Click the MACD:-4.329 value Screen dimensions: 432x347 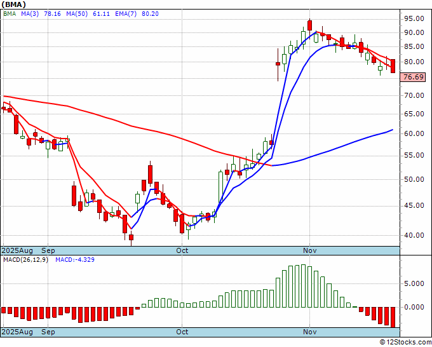75,260
